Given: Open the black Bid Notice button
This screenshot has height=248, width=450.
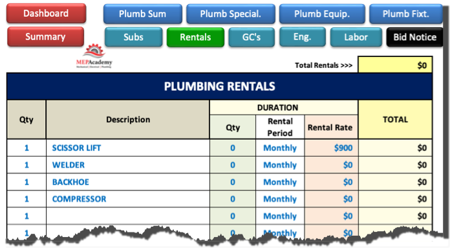Looking at the screenshot, I should (x=414, y=37).
